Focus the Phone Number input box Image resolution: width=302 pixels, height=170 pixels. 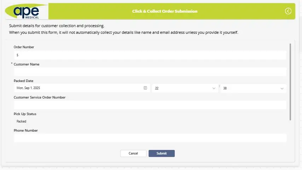click(x=150, y=138)
